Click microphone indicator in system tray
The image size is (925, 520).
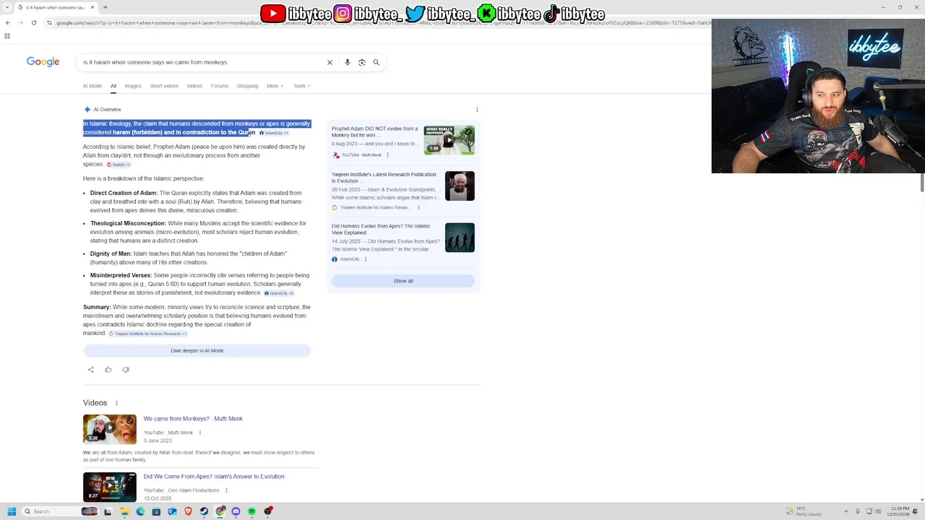(x=858, y=511)
